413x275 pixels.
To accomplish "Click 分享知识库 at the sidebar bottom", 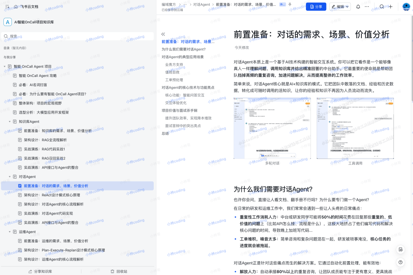I will pos(40,271).
